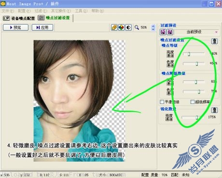Click the second purple load preset icon

point(170,32)
